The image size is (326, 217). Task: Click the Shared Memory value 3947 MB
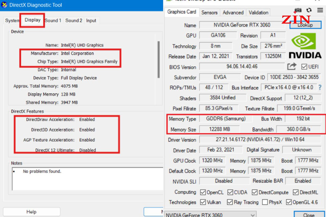click(69, 102)
